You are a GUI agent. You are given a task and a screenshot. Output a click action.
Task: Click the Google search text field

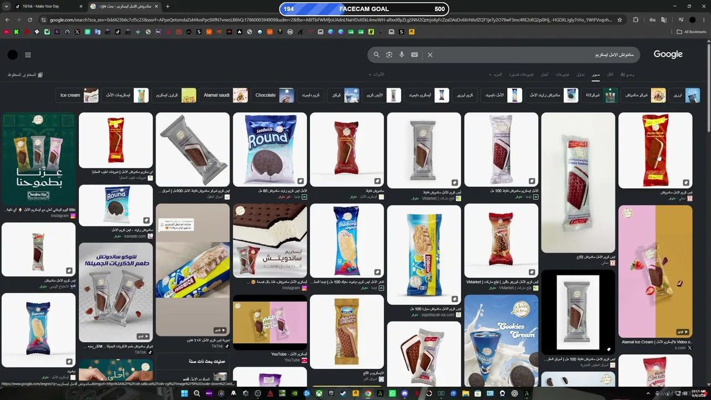pos(533,54)
